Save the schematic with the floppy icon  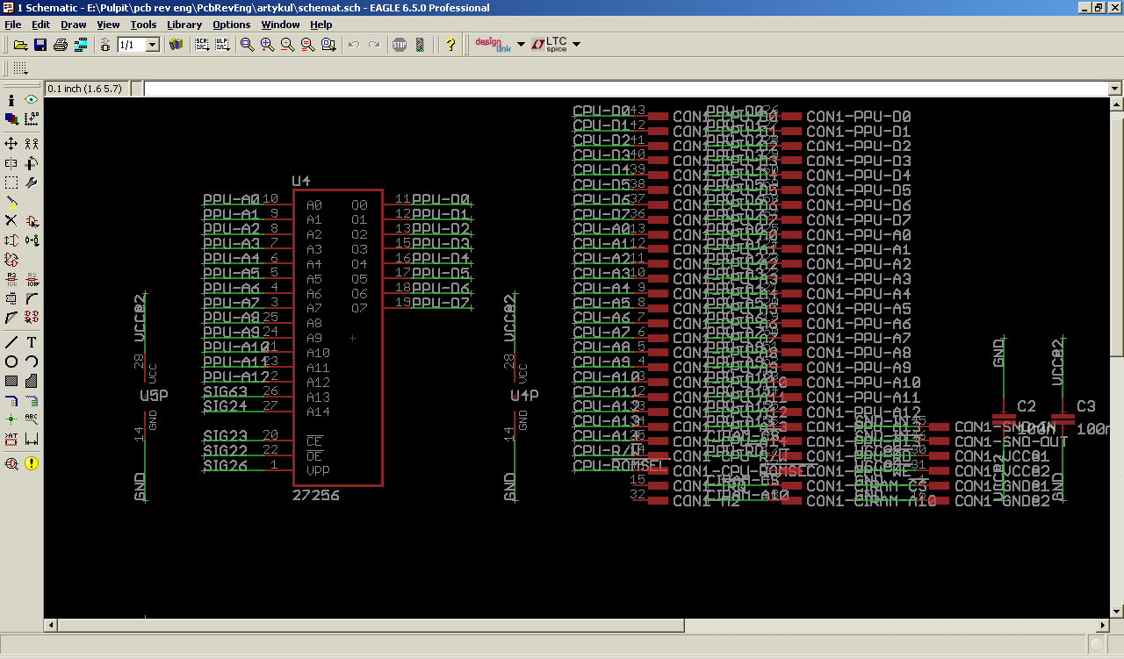pos(40,45)
